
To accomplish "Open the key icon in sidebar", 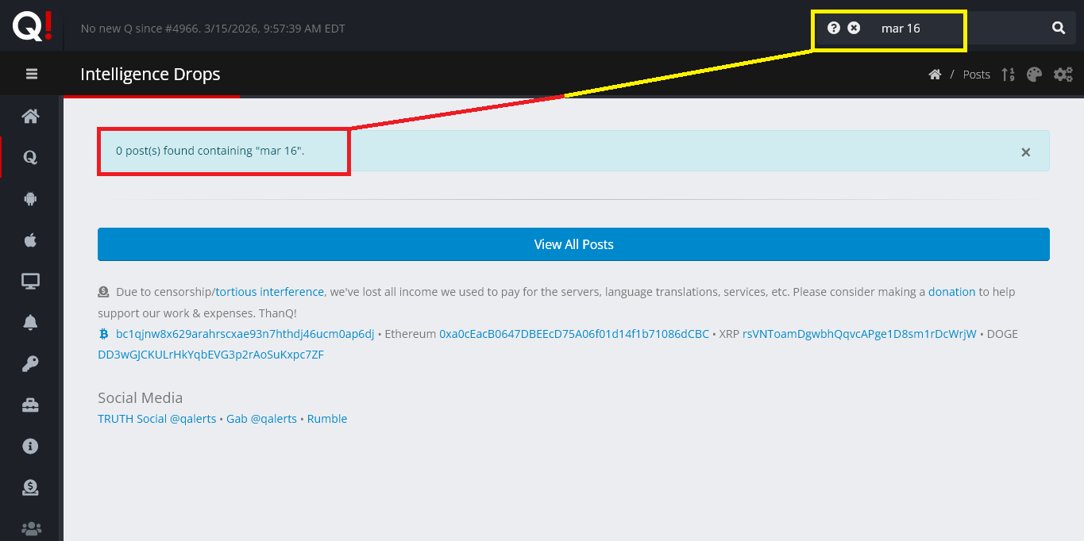I will pos(31,363).
